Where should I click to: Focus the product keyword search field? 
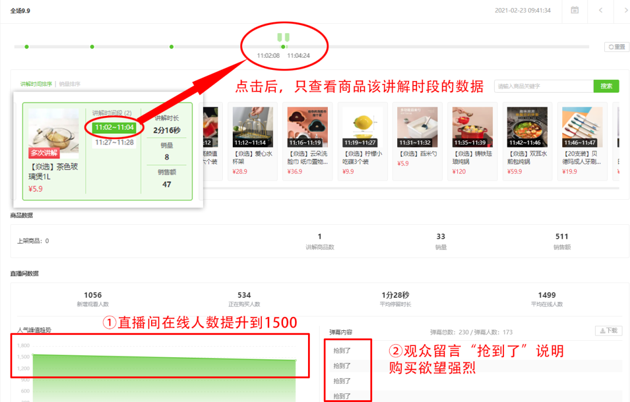click(x=544, y=86)
